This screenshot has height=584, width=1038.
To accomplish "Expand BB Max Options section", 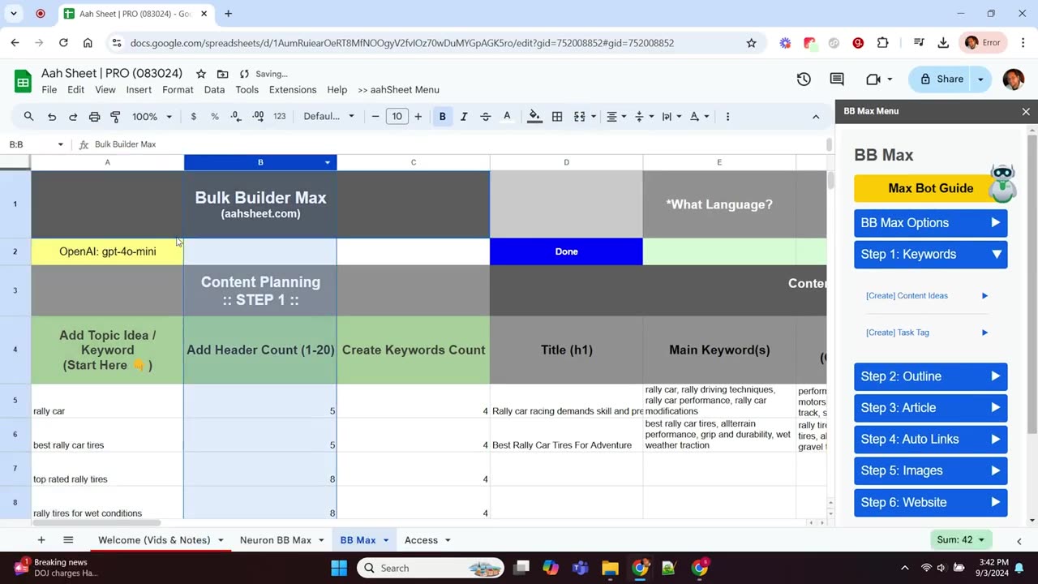I will 930,223.
